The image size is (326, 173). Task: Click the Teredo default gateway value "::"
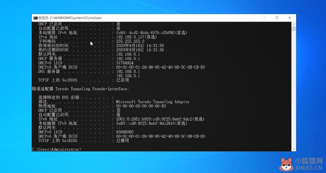[x=118, y=128]
